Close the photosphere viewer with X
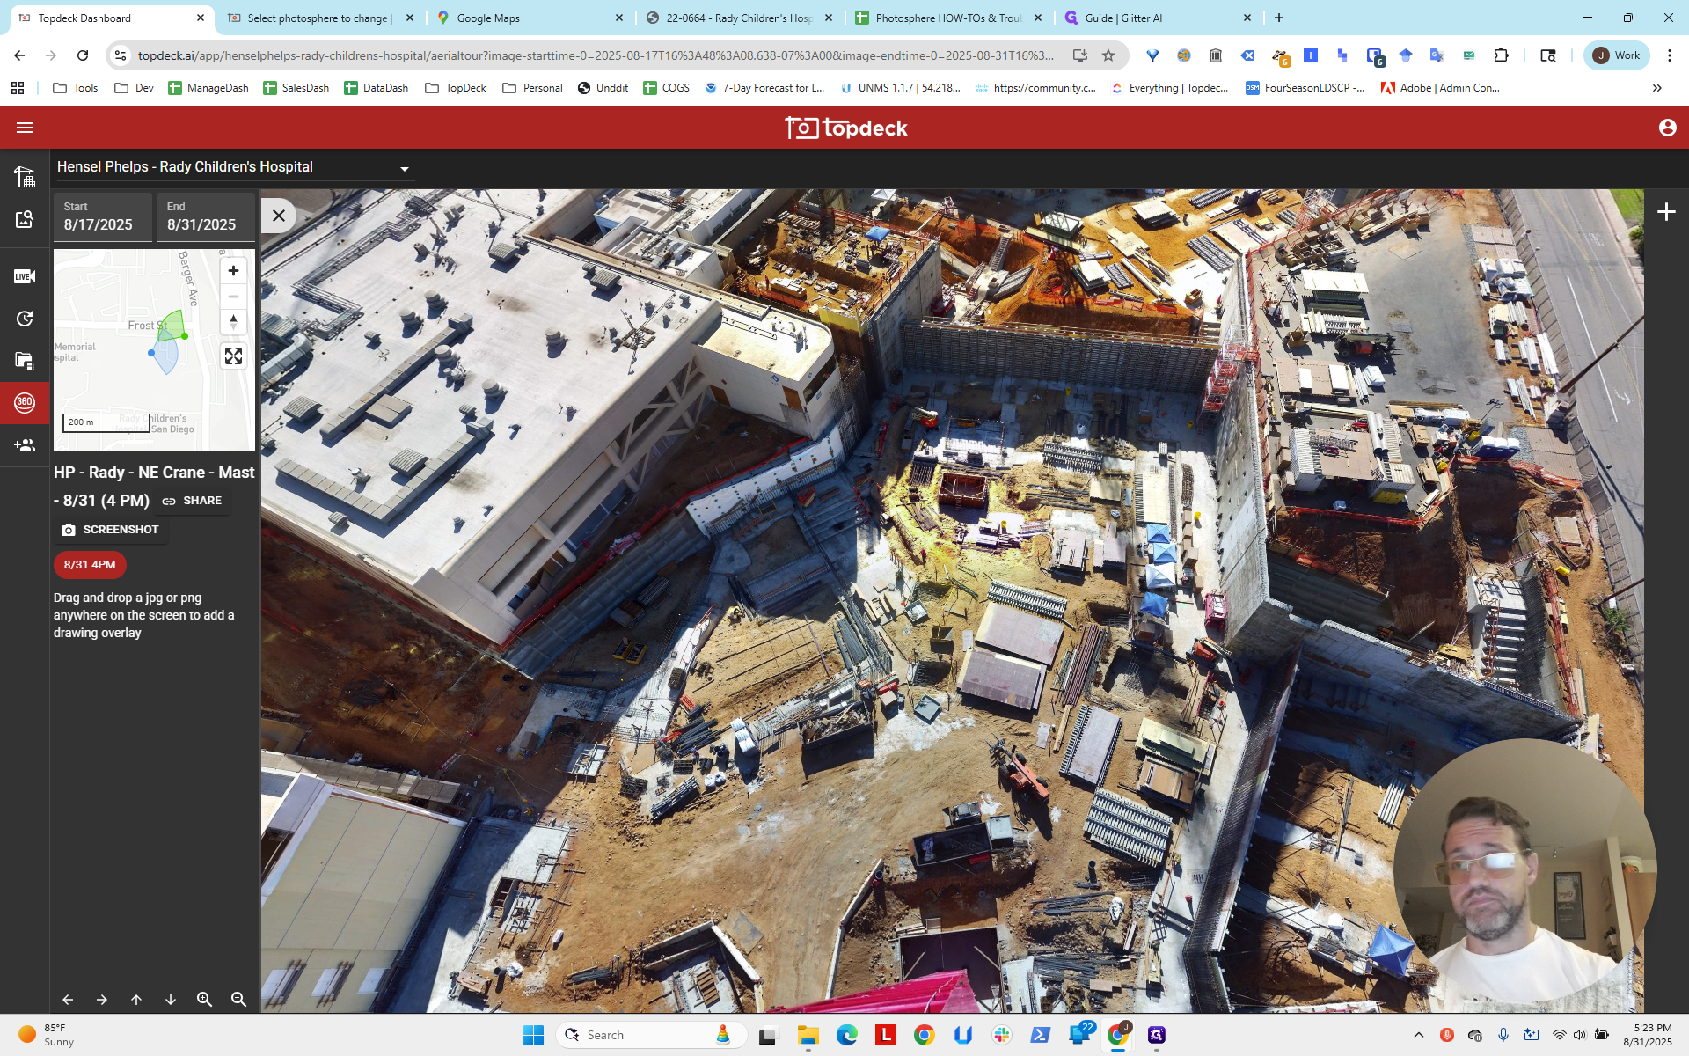 click(x=278, y=216)
